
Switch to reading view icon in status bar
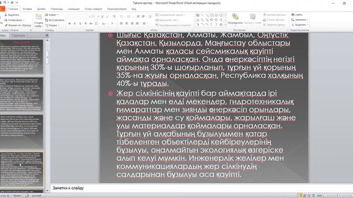pyautogui.click(x=309, y=196)
